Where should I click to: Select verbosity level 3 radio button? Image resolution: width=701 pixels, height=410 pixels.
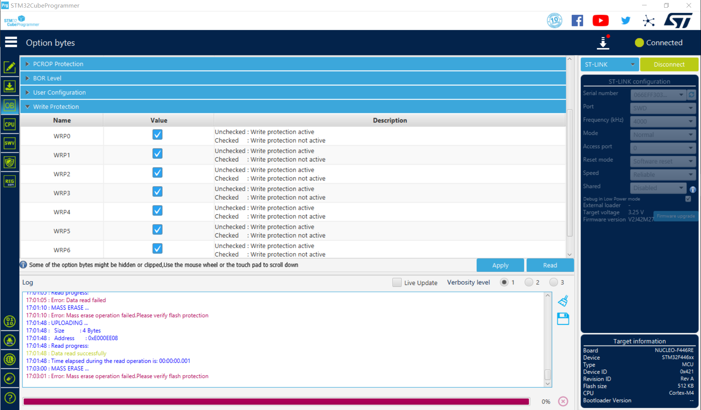point(554,282)
